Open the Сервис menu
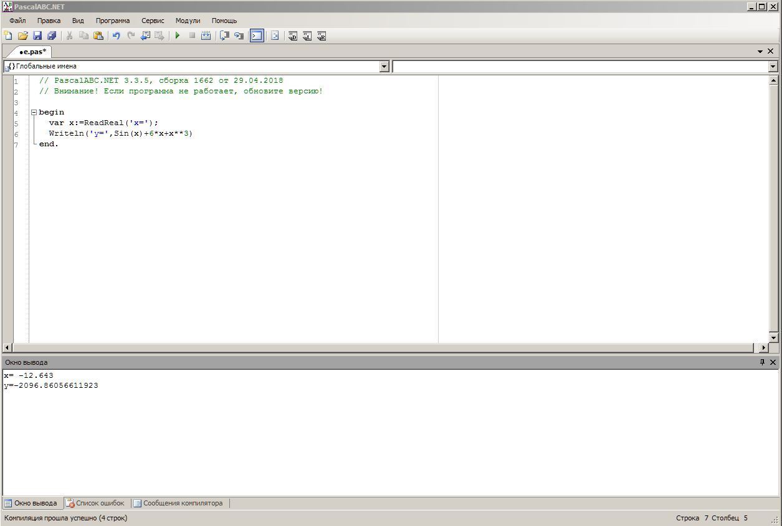Screen dimensions: 782x526 click(x=153, y=21)
